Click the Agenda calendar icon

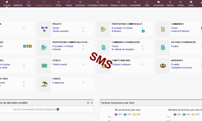coord(170,2)
